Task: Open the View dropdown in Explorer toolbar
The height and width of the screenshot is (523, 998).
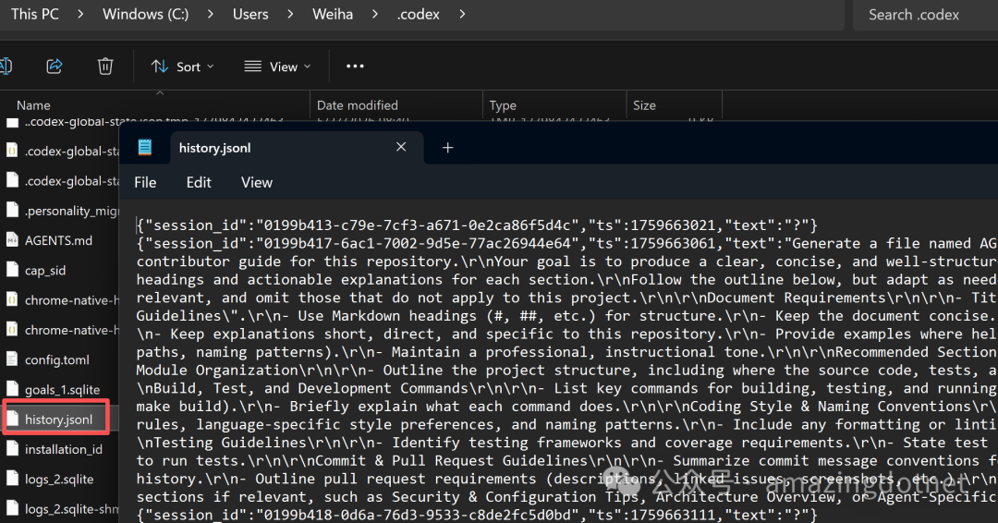Action: [x=278, y=67]
